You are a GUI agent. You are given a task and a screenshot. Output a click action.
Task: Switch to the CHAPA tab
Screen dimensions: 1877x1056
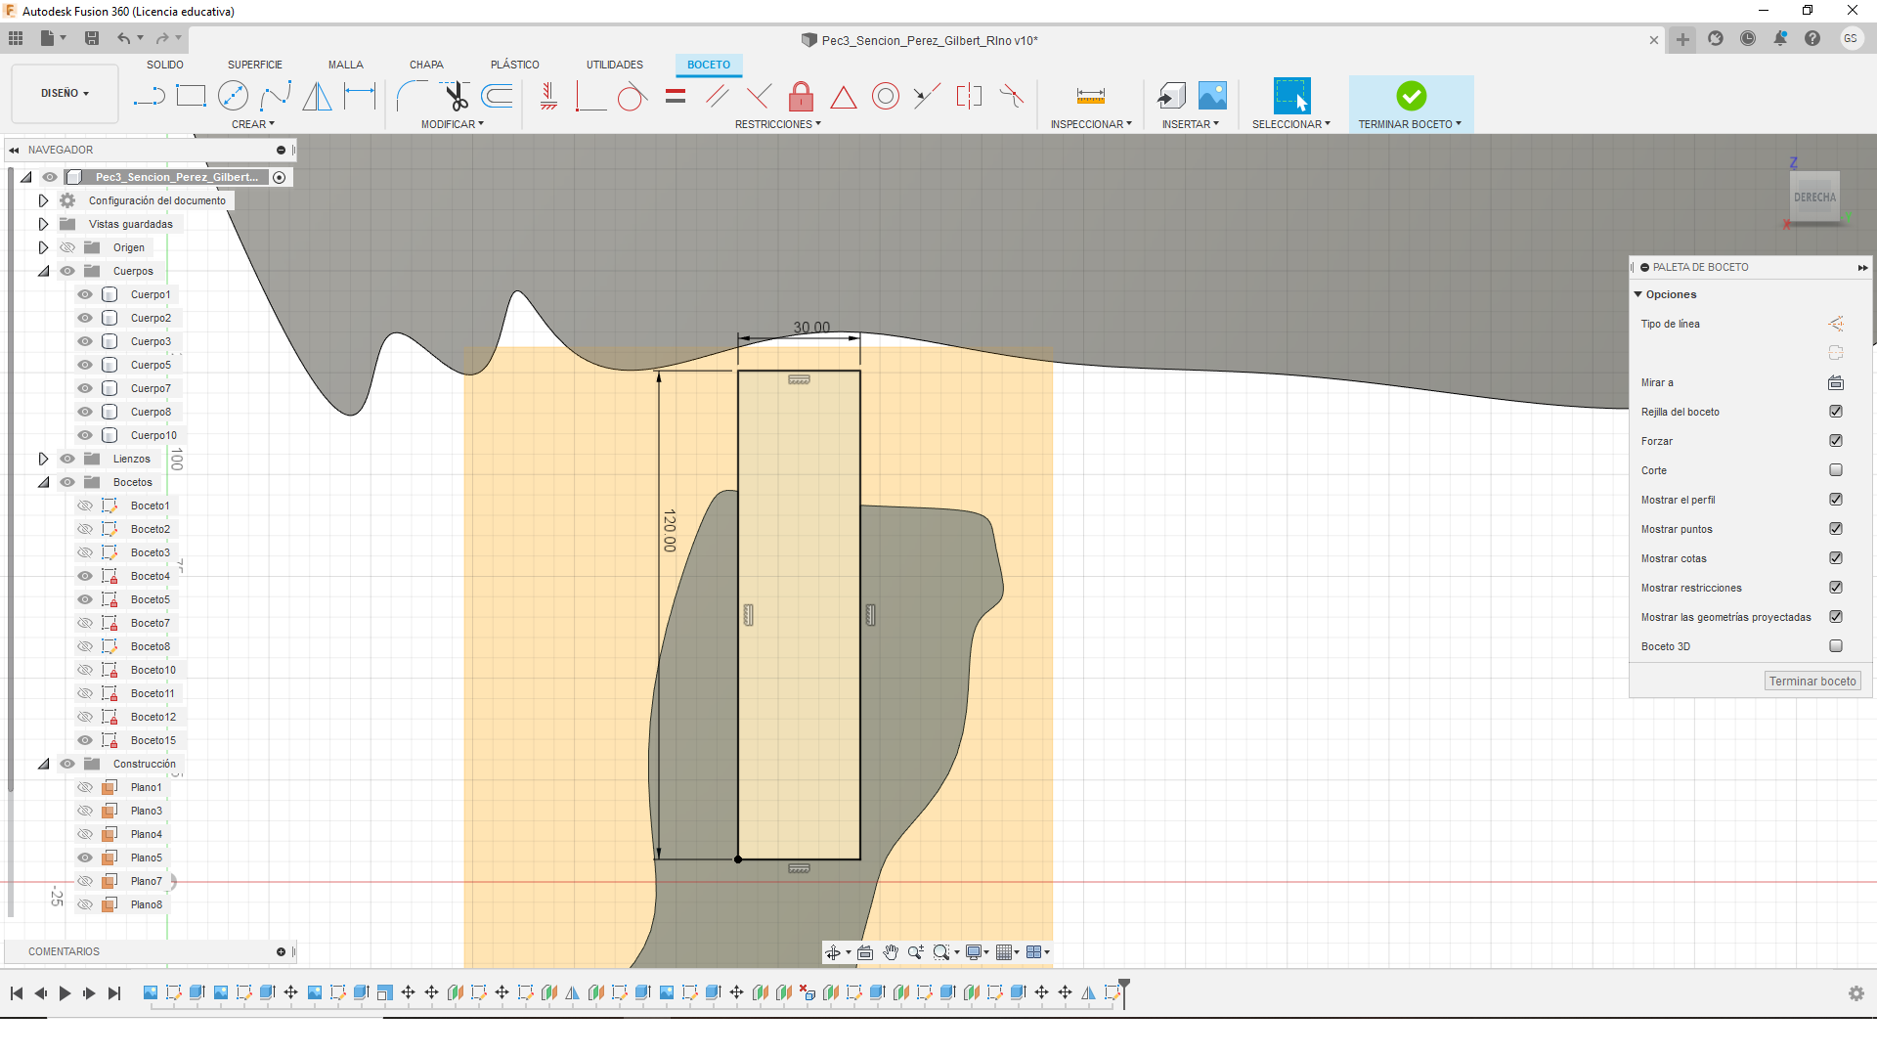coord(426,65)
